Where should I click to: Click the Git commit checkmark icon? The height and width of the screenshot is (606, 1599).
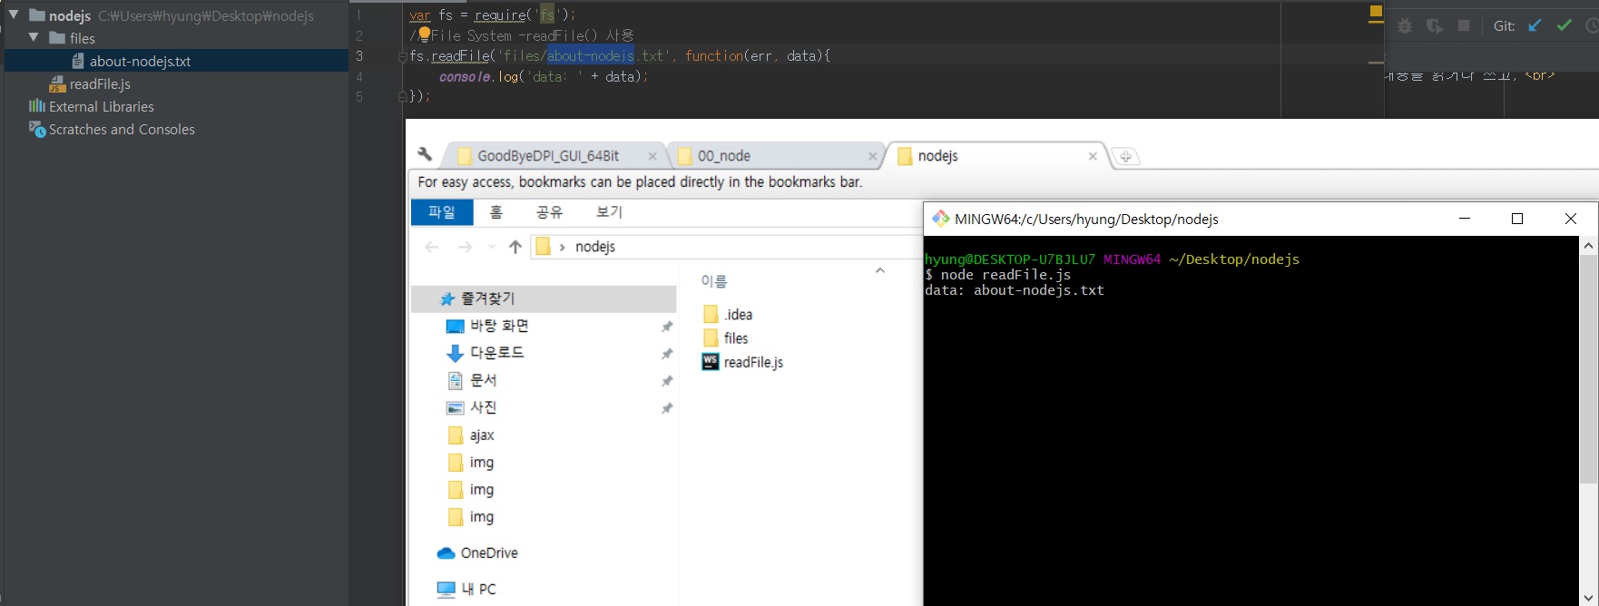point(1564,25)
